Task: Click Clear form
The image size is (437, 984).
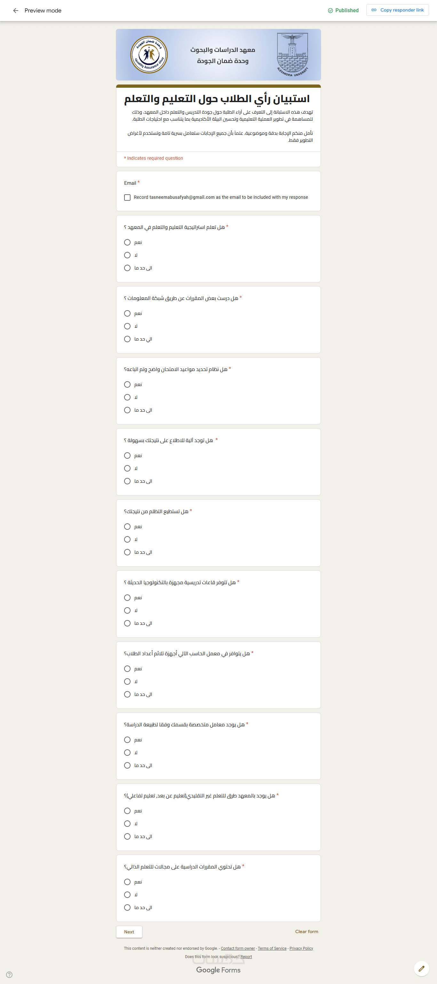Action: point(306,932)
